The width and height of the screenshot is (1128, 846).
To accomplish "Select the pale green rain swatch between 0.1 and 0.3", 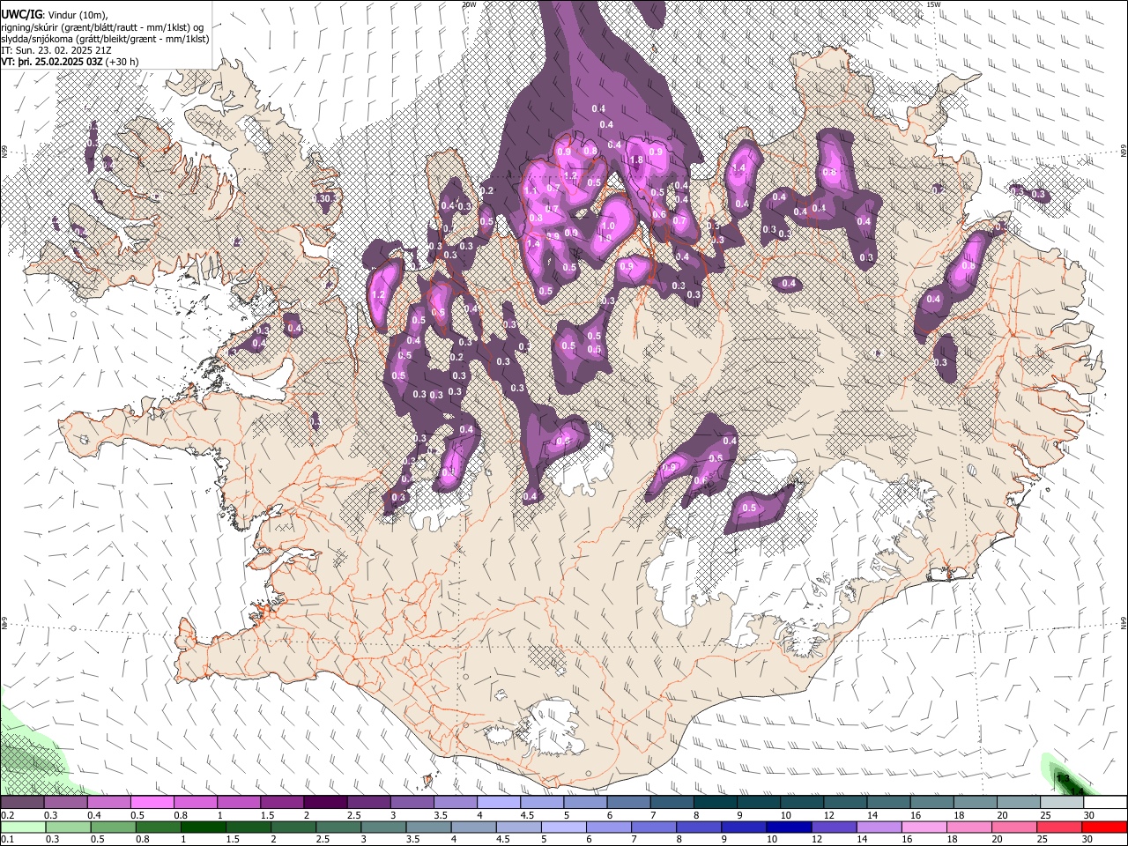I will coord(23,827).
